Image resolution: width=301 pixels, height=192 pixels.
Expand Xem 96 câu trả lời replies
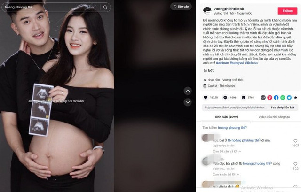click(x=227, y=151)
